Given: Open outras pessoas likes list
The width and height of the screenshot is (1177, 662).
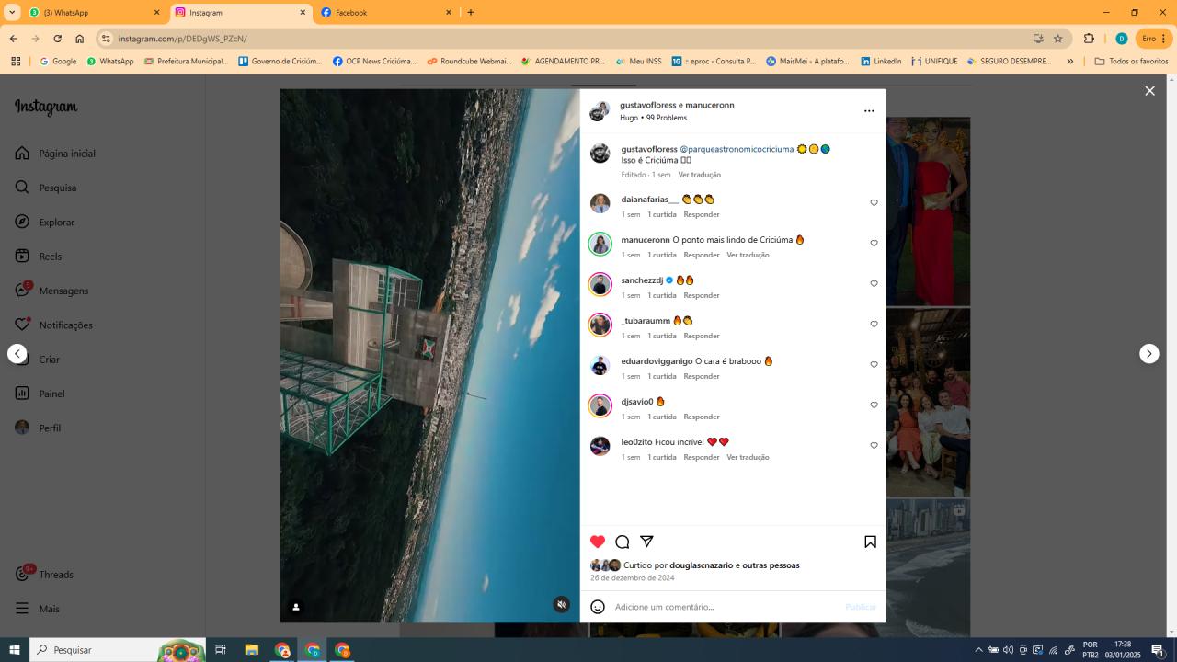Looking at the screenshot, I should (771, 565).
